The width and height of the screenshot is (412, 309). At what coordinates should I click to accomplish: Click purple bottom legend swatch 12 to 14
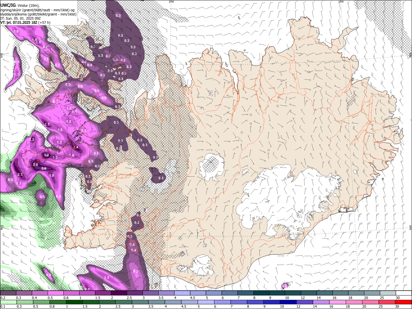click(304, 302)
